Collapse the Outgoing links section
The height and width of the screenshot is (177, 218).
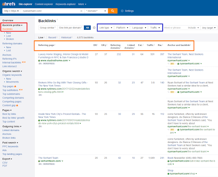point(12,126)
